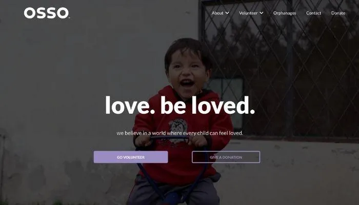Open the Volunteer menu item
359x205 pixels.
point(248,13)
